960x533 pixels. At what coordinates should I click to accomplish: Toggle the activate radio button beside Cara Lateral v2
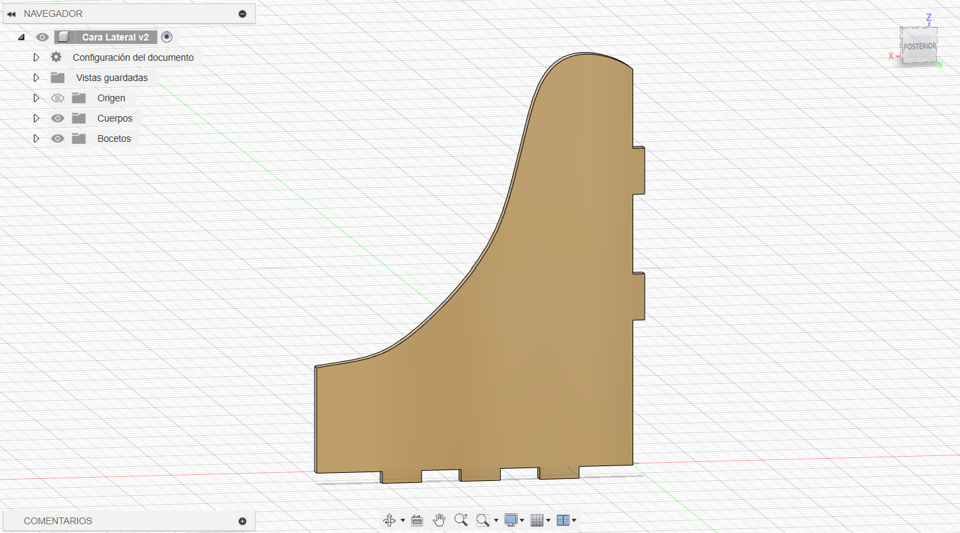point(167,37)
